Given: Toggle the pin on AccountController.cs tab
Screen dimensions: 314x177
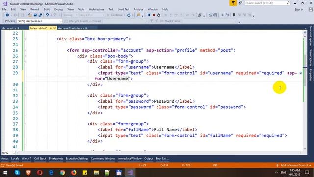Looking at the screenshot, I should [86, 28].
